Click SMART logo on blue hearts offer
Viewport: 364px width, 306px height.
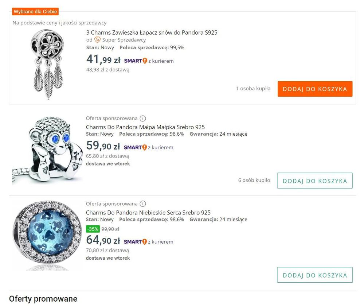click(x=135, y=241)
